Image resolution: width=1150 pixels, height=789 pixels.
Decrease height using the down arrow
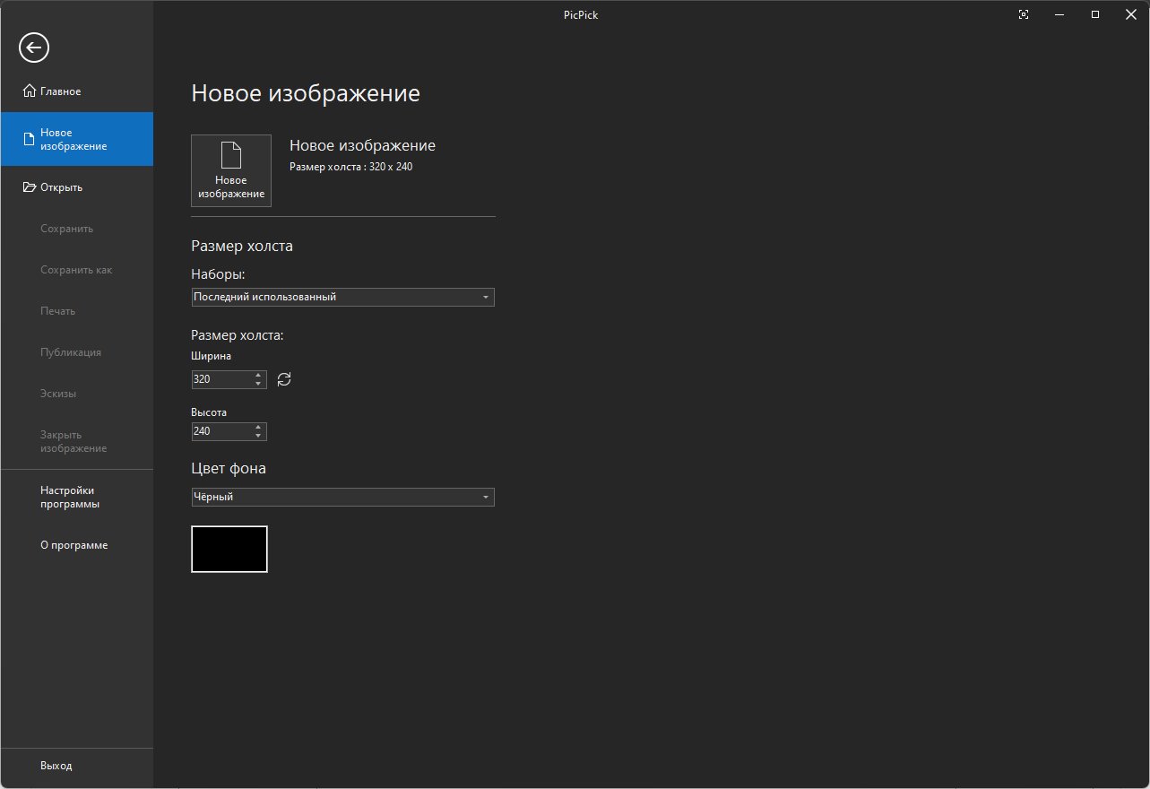258,436
